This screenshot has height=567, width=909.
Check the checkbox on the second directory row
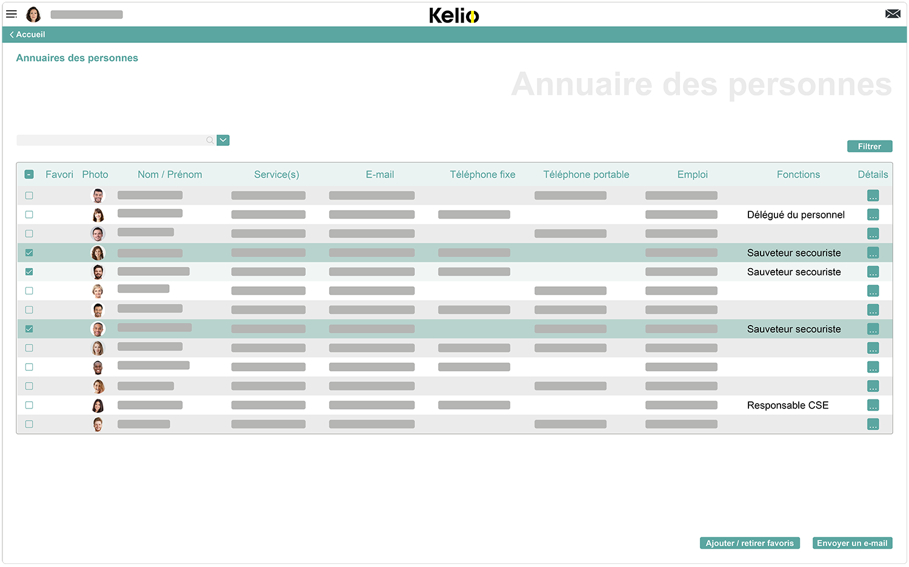point(28,214)
